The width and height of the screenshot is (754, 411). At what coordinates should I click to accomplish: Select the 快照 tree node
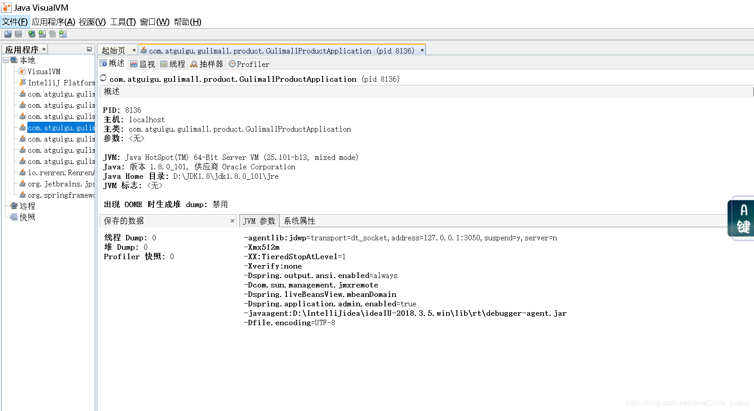click(27, 217)
